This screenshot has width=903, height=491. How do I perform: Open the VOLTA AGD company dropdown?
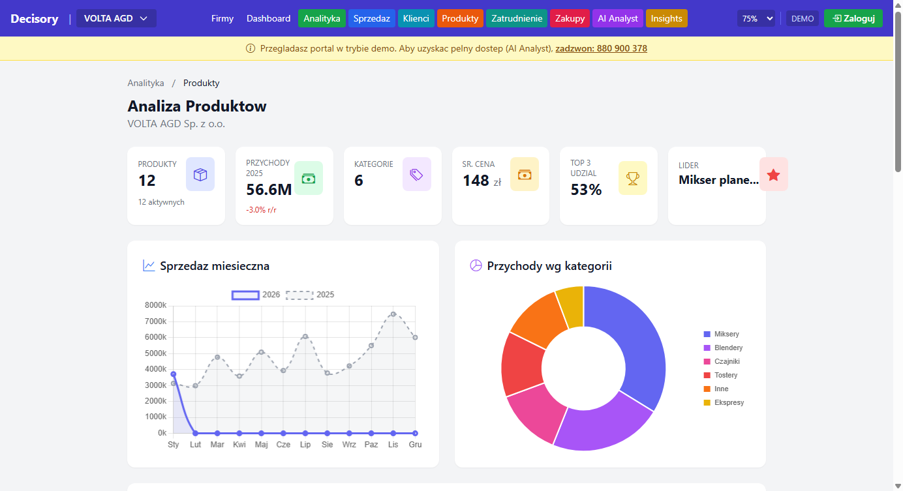pyautogui.click(x=116, y=18)
